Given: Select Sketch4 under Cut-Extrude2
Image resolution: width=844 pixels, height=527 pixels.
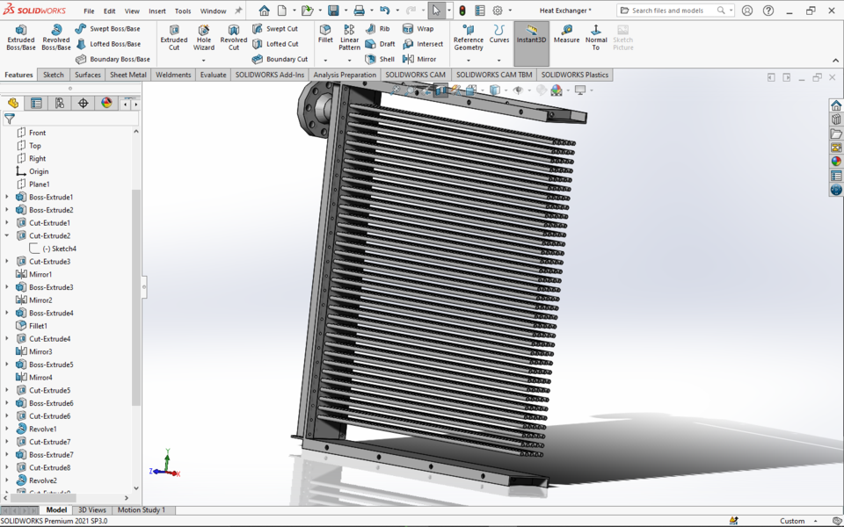Looking at the screenshot, I should (58, 248).
